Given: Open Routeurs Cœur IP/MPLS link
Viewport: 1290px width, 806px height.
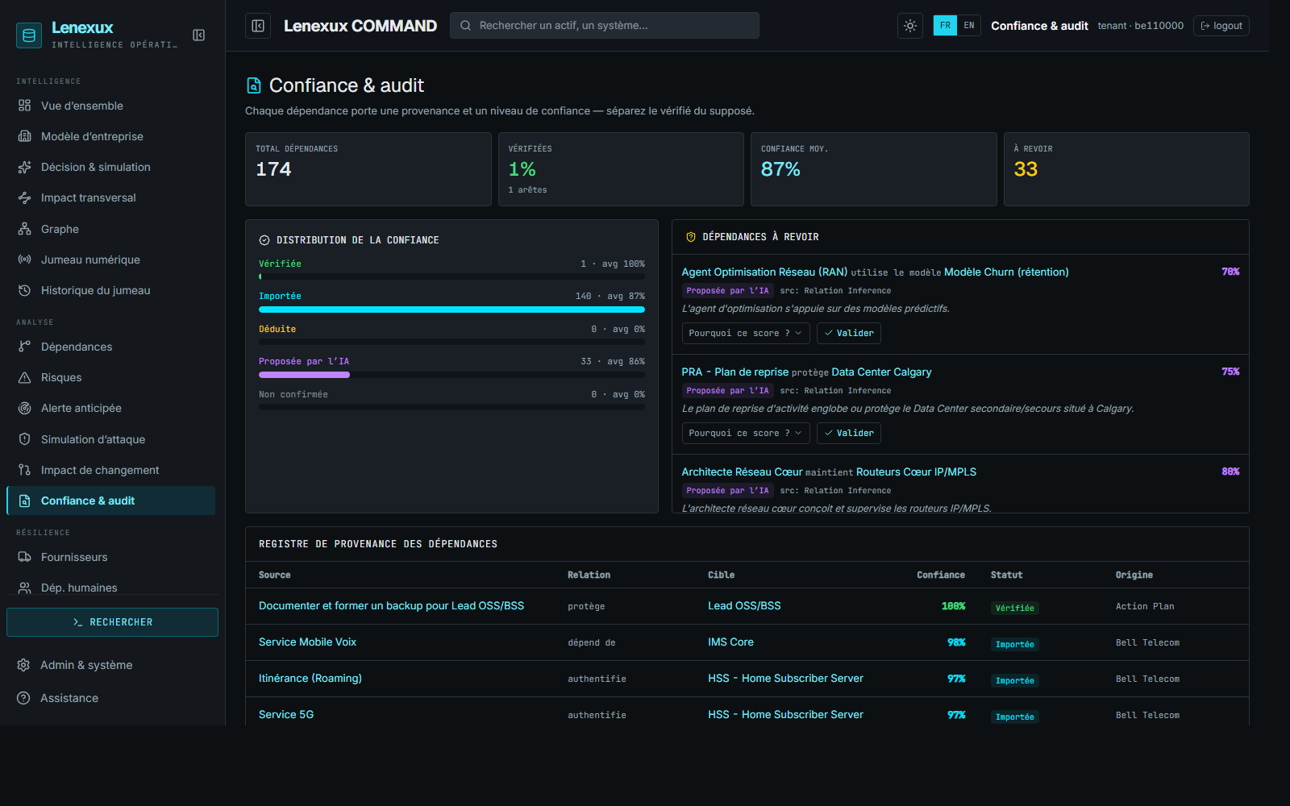Looking at the screenshot, I should 916,472.
